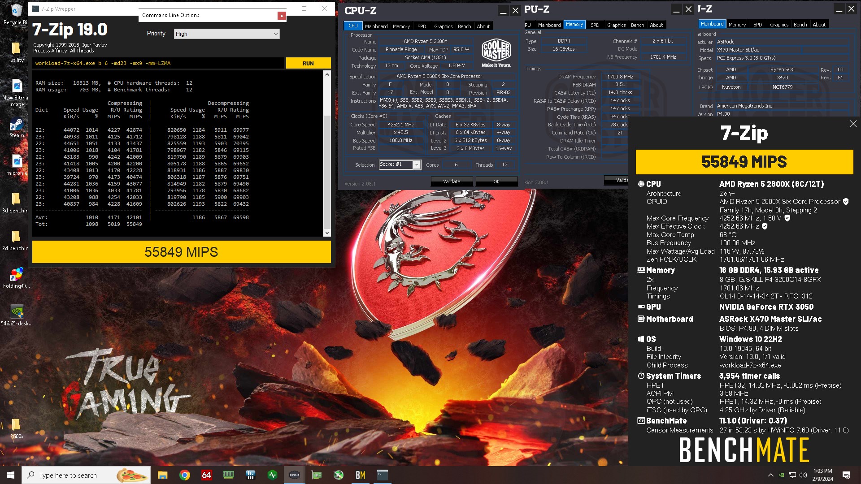Open the 2600x folder on desktop
The image size is (861, 484).
[x=17, y=428]
